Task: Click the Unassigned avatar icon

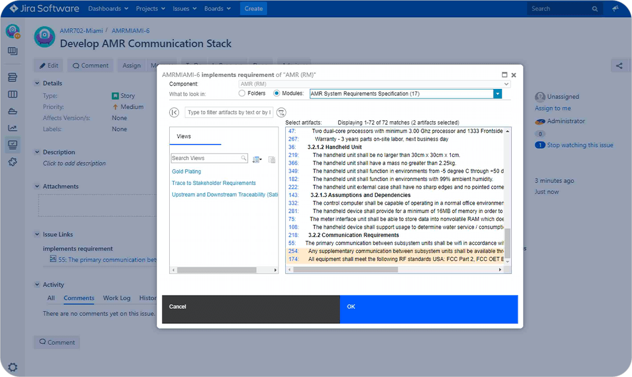Action: click(540, 97)
